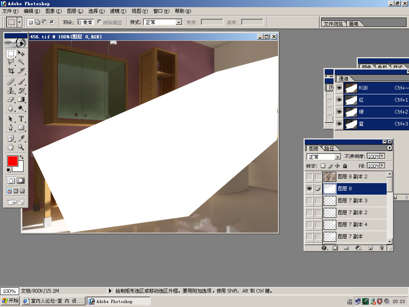The height and width of the screenshot is (307, 409).
Task: Toggle visibility of the 蓝 channel
Action: click(x=339, y=124)
